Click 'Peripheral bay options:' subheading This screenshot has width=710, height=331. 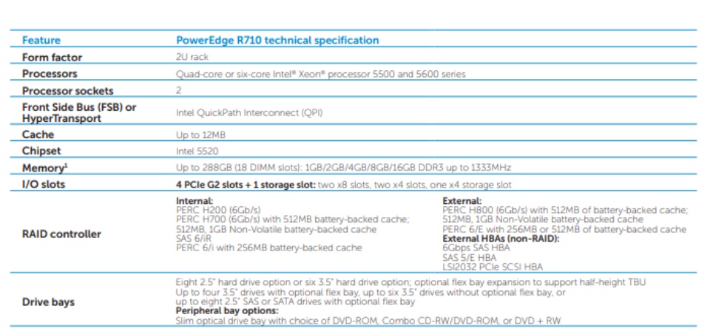click(x=227, y=311)
